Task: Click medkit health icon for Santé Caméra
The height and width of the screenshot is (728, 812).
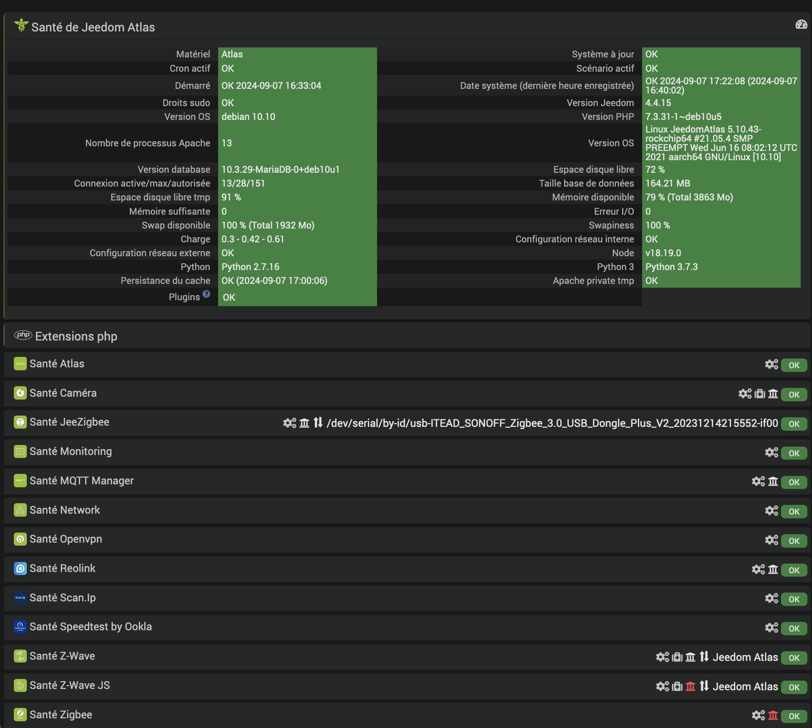Action: point(760,394)
